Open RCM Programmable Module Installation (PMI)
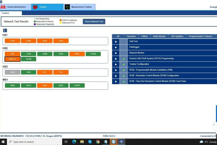 (172, 70)
